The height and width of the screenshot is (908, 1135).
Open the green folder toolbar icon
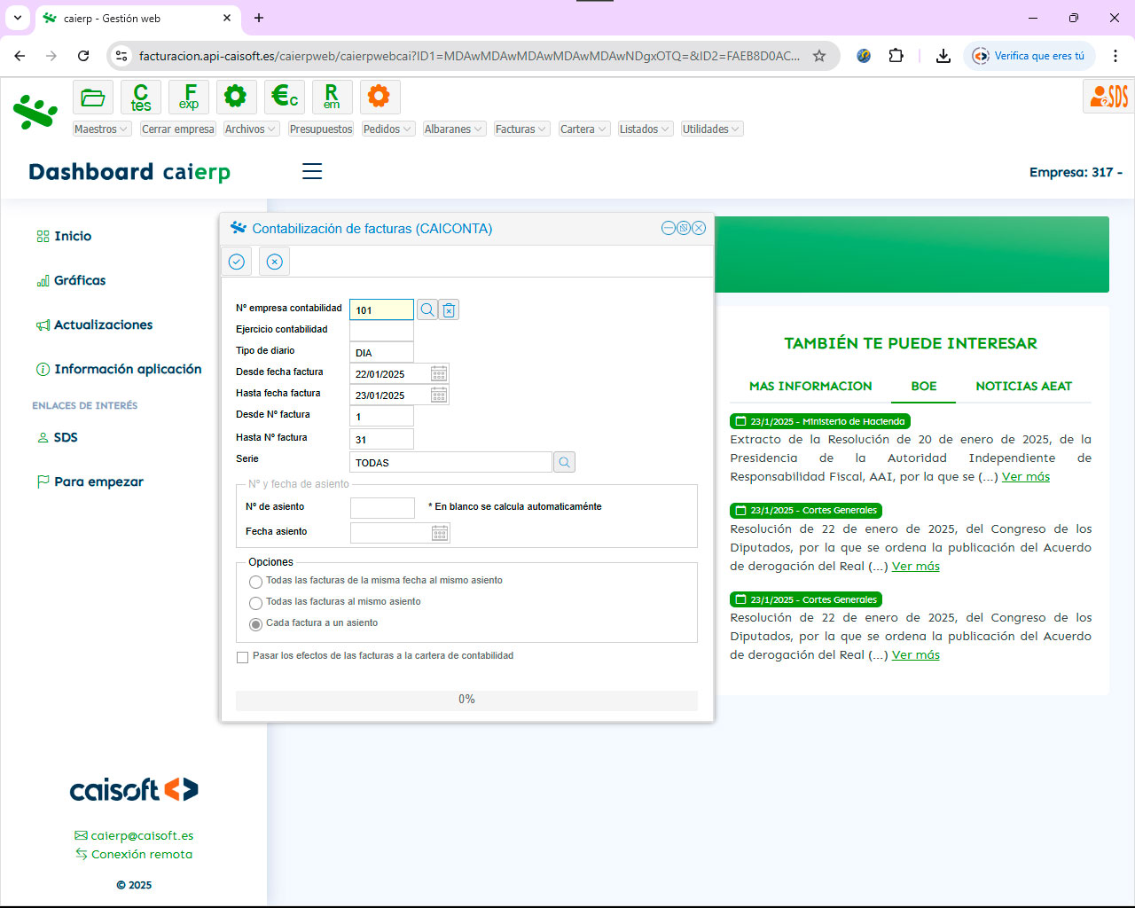pyautogui.click(x=93, y=97)
